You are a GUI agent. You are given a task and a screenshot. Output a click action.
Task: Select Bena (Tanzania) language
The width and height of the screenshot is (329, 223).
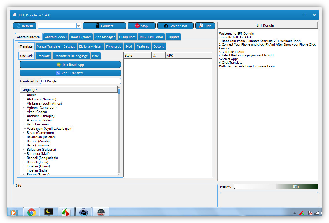click(x=38, y=145)
